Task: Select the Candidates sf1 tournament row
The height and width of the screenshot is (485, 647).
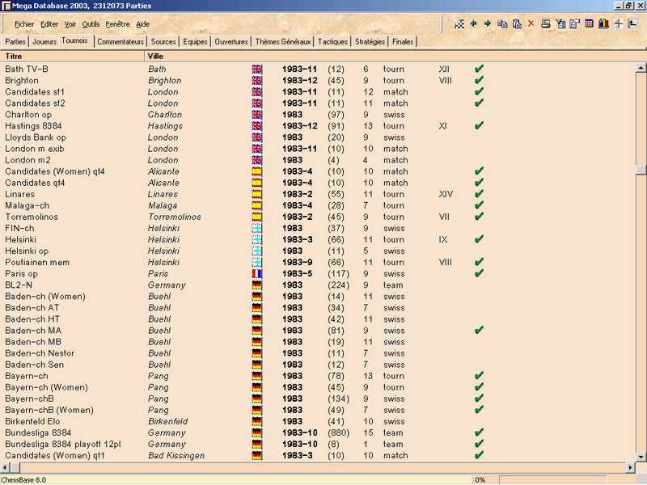Action: (x=318, y=92)
